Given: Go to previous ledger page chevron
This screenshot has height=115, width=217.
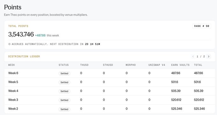Looking at the screenshot, I should tap(193, 57).
